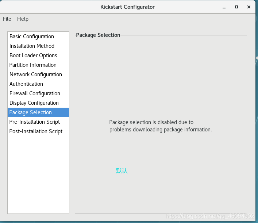Image resolution: width=258 pixels, height=223 pixels.
Task: Open the Help menu
Action: coord(23,19)
